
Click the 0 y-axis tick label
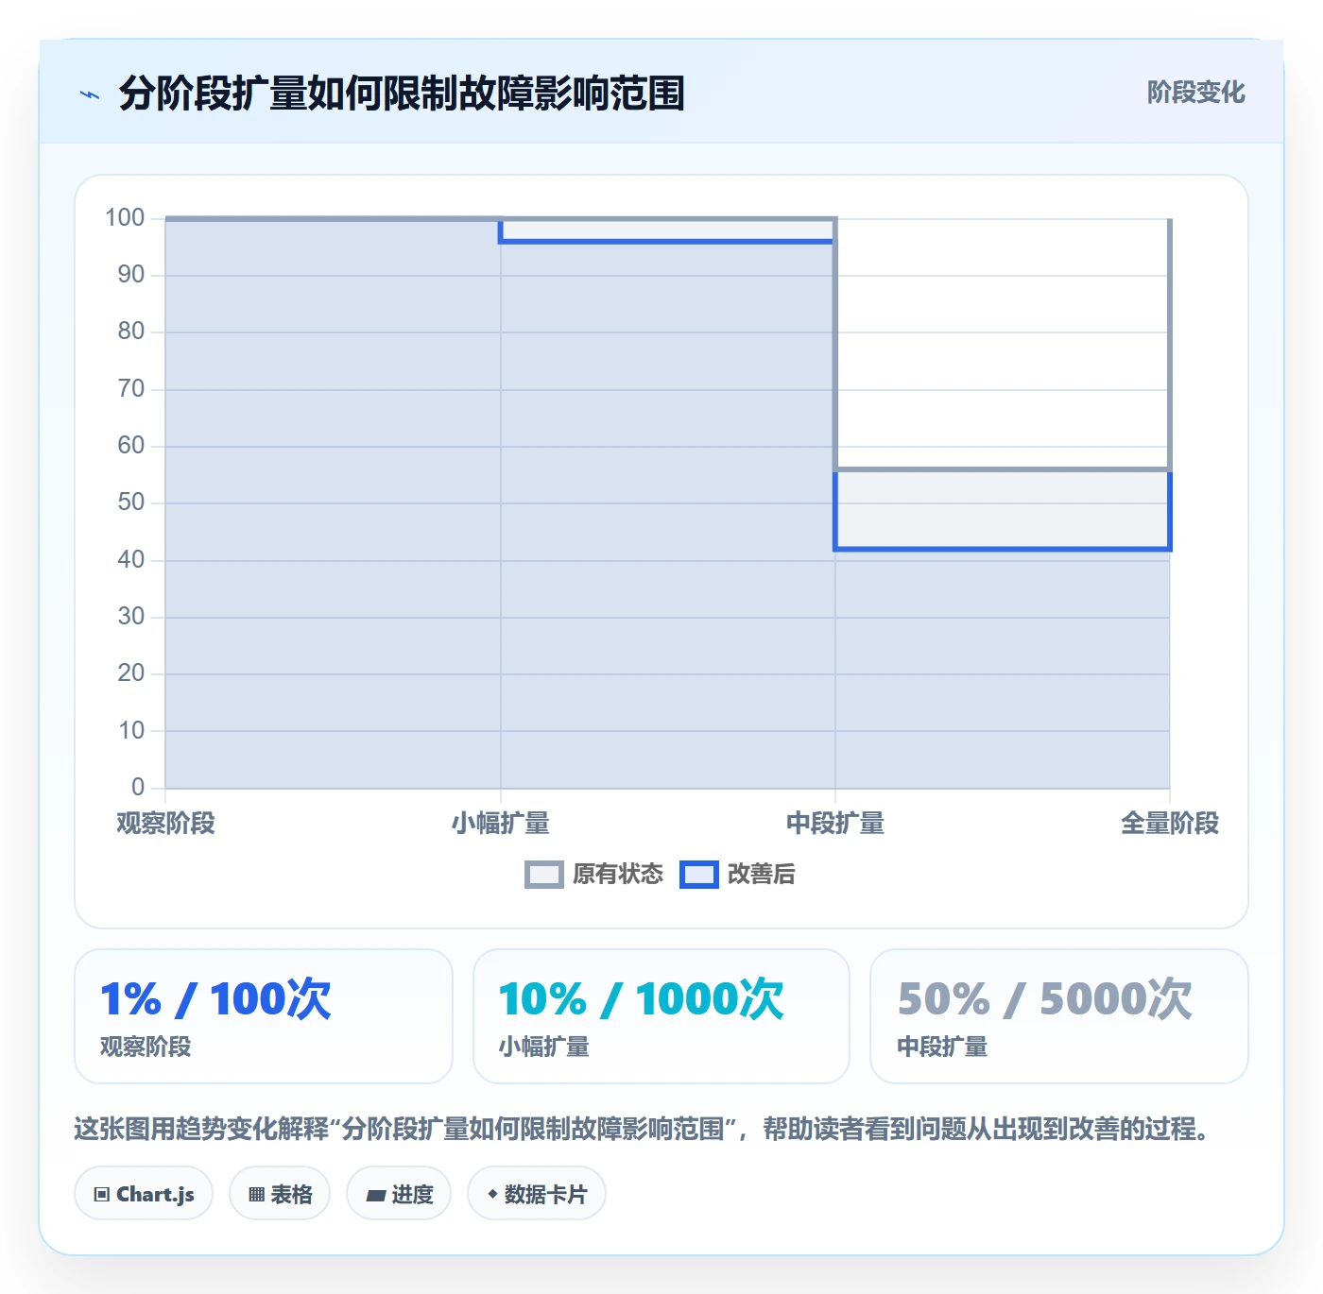(x=138, y=787)
